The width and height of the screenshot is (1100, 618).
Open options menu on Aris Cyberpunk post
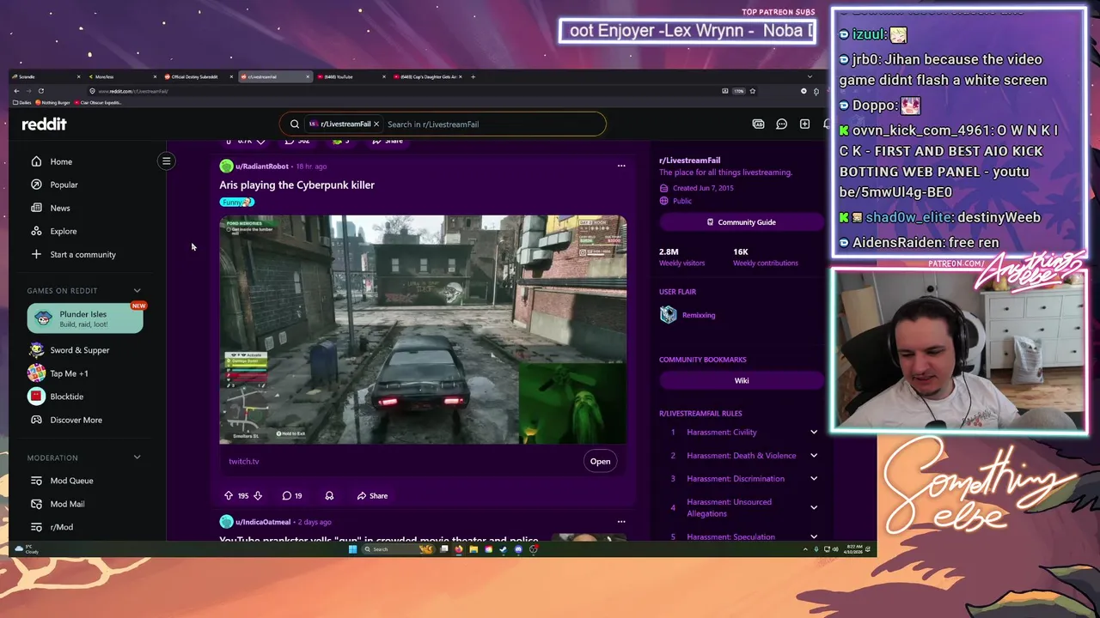click(621, 166)
